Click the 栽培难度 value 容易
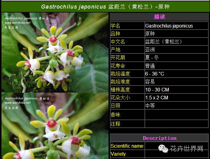The width and height of the screenshot is (210, 159). coord(150,82)
